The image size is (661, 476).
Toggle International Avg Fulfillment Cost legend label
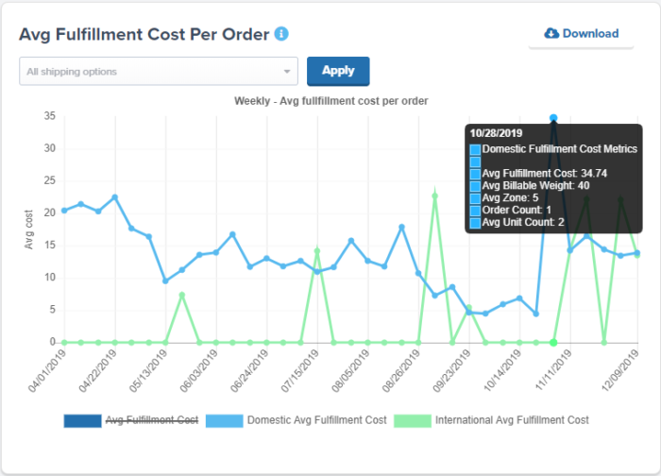point(511,420)
